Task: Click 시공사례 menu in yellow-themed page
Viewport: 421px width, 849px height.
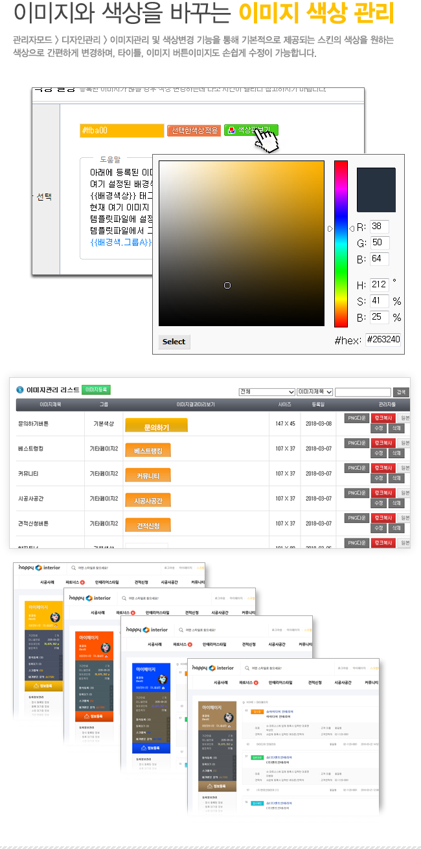Action: coord(47,582)
